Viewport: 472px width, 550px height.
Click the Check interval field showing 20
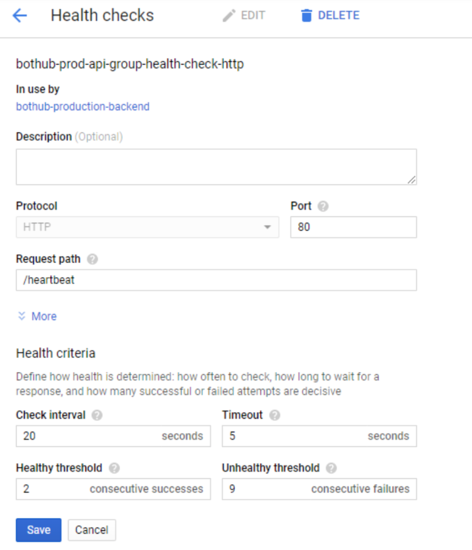tap(113, 436)
